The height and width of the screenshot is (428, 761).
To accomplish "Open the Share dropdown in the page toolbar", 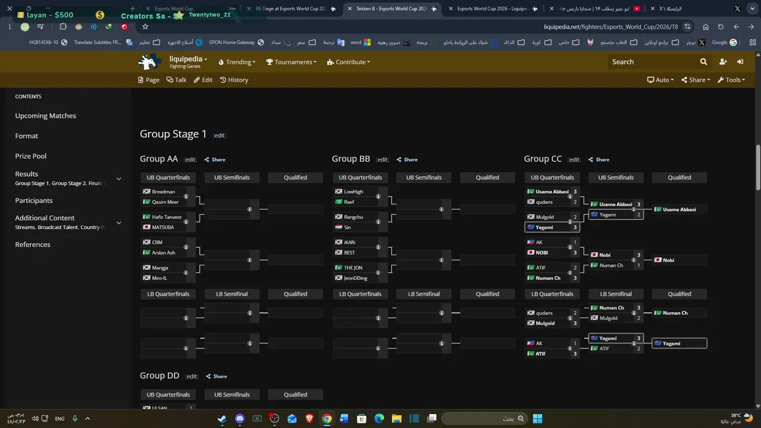I will [696, 80].
